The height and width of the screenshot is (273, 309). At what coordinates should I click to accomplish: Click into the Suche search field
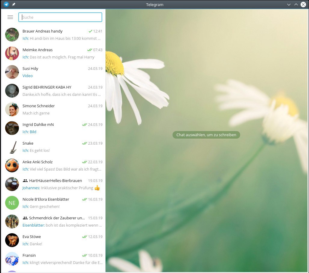click(60, 17)
